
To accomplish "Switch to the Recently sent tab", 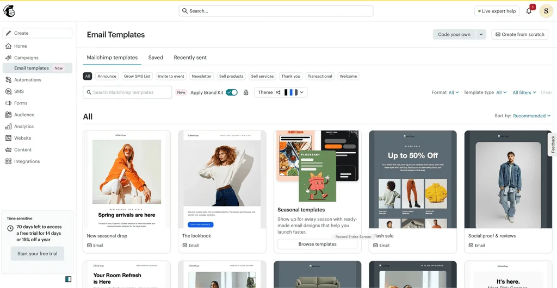I will 190,58.
